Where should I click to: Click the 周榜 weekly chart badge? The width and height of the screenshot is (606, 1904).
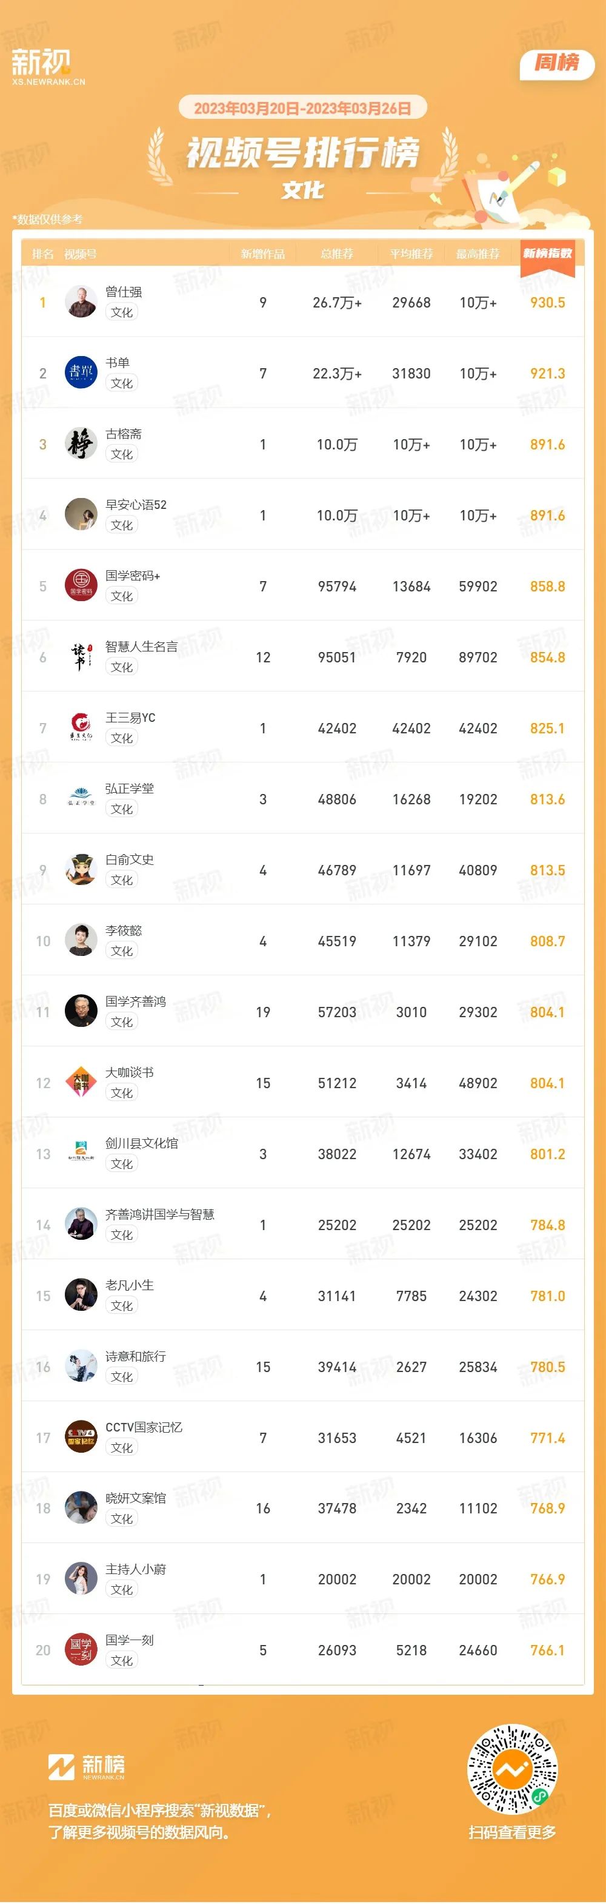coord(558,63)
